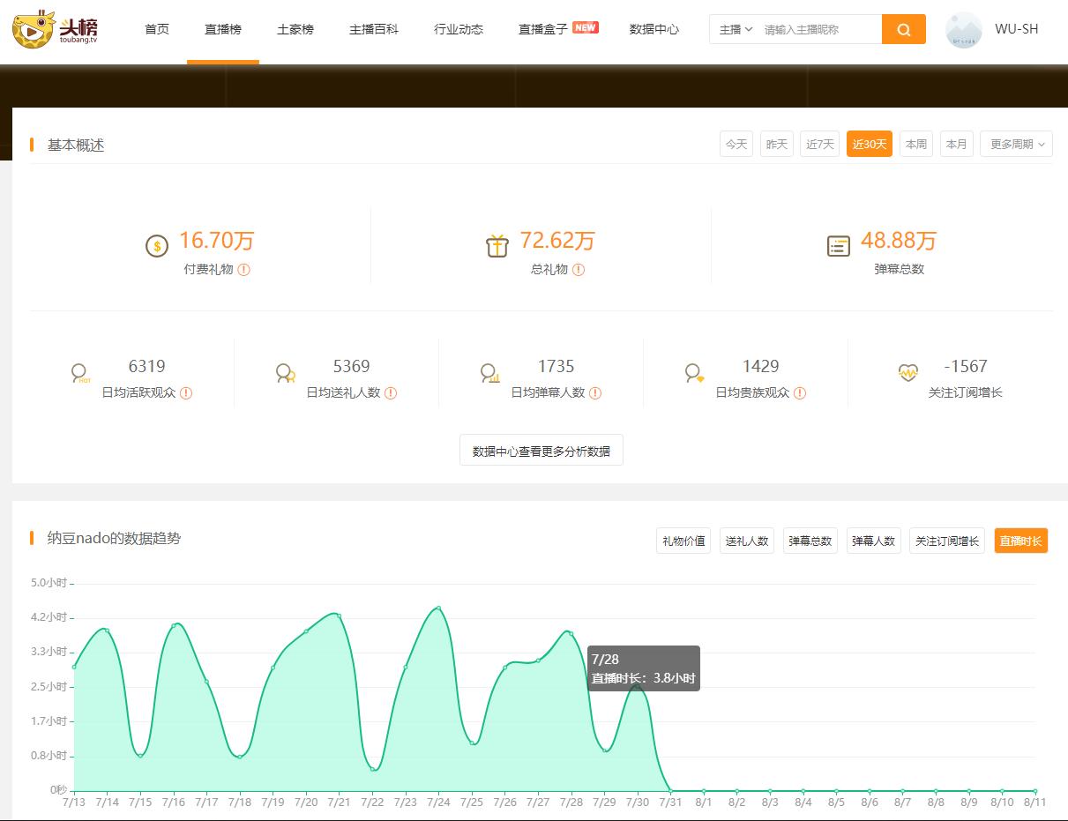Click the 数据中心查看更多分析数据 button

[x=541, y=450]
